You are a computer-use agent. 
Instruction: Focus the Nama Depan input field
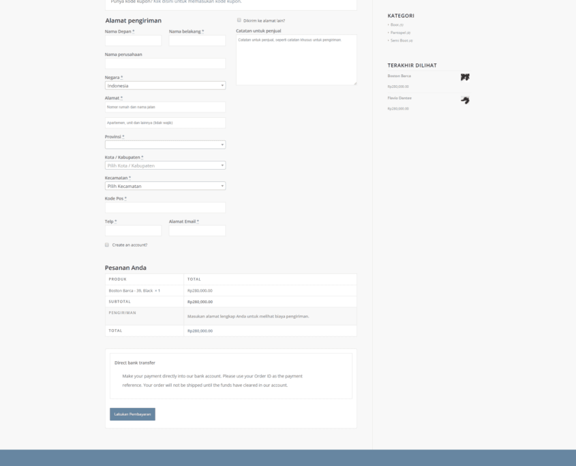click(x=133, y=41)
